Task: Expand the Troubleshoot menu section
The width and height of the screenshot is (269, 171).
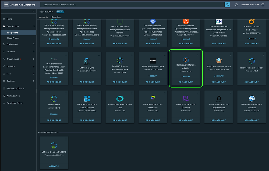Action: [x=34, y=59]
